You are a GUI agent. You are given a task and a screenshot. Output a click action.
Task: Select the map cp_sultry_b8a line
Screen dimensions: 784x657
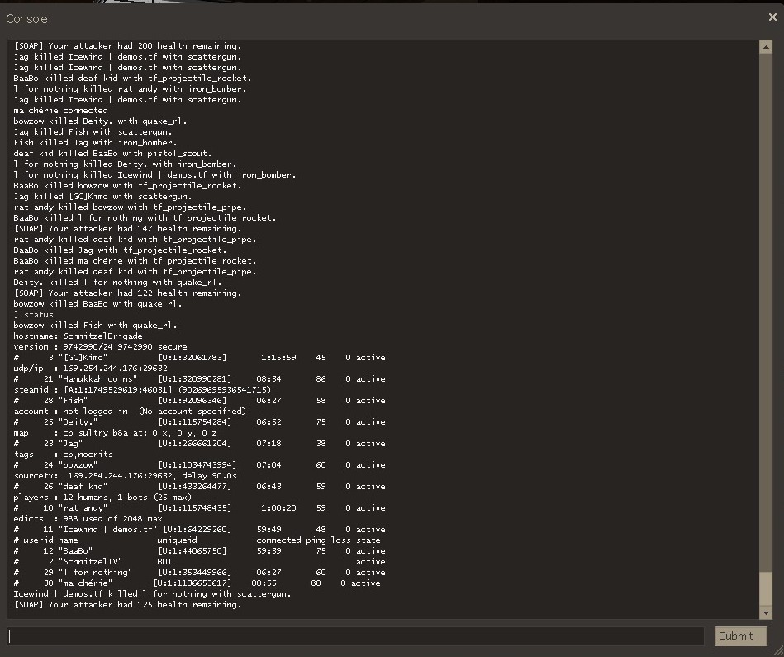pos(116,432)
